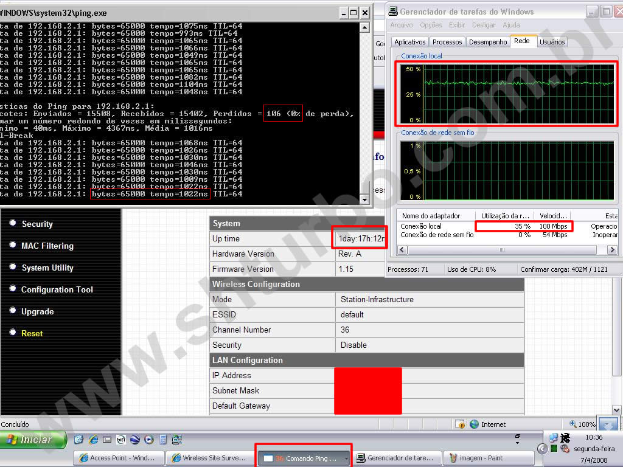Viewport: 623px width, 467px height.
Task: Open MAC Filtering in router sidebar
Action: 47,246
